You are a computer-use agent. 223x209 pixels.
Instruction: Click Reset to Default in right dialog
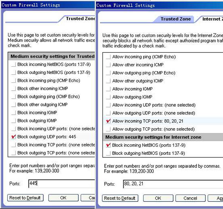(x=120, y=198)
